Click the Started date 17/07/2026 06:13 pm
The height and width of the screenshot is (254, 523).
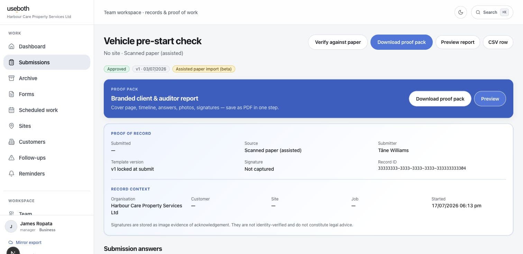456,206
